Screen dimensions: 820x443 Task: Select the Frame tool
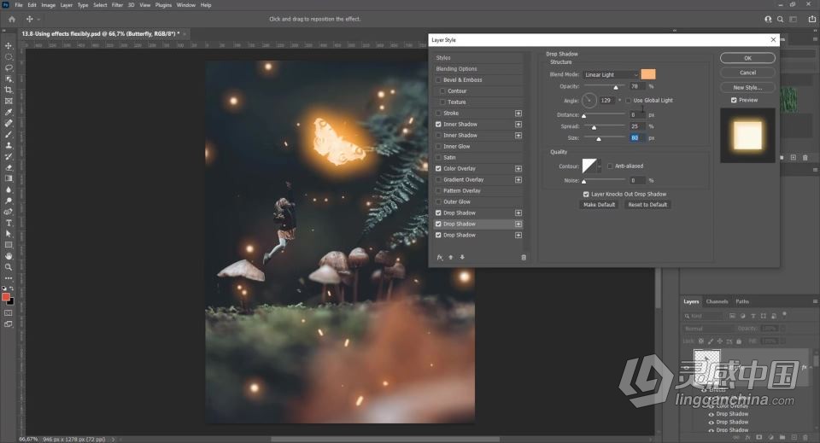[9, 101]
